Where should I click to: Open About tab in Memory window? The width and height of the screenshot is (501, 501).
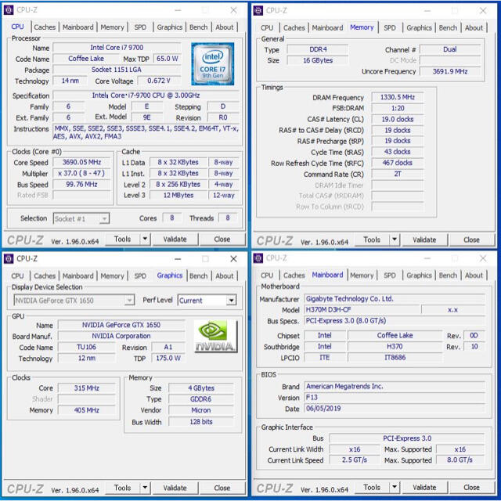(474, 28)
